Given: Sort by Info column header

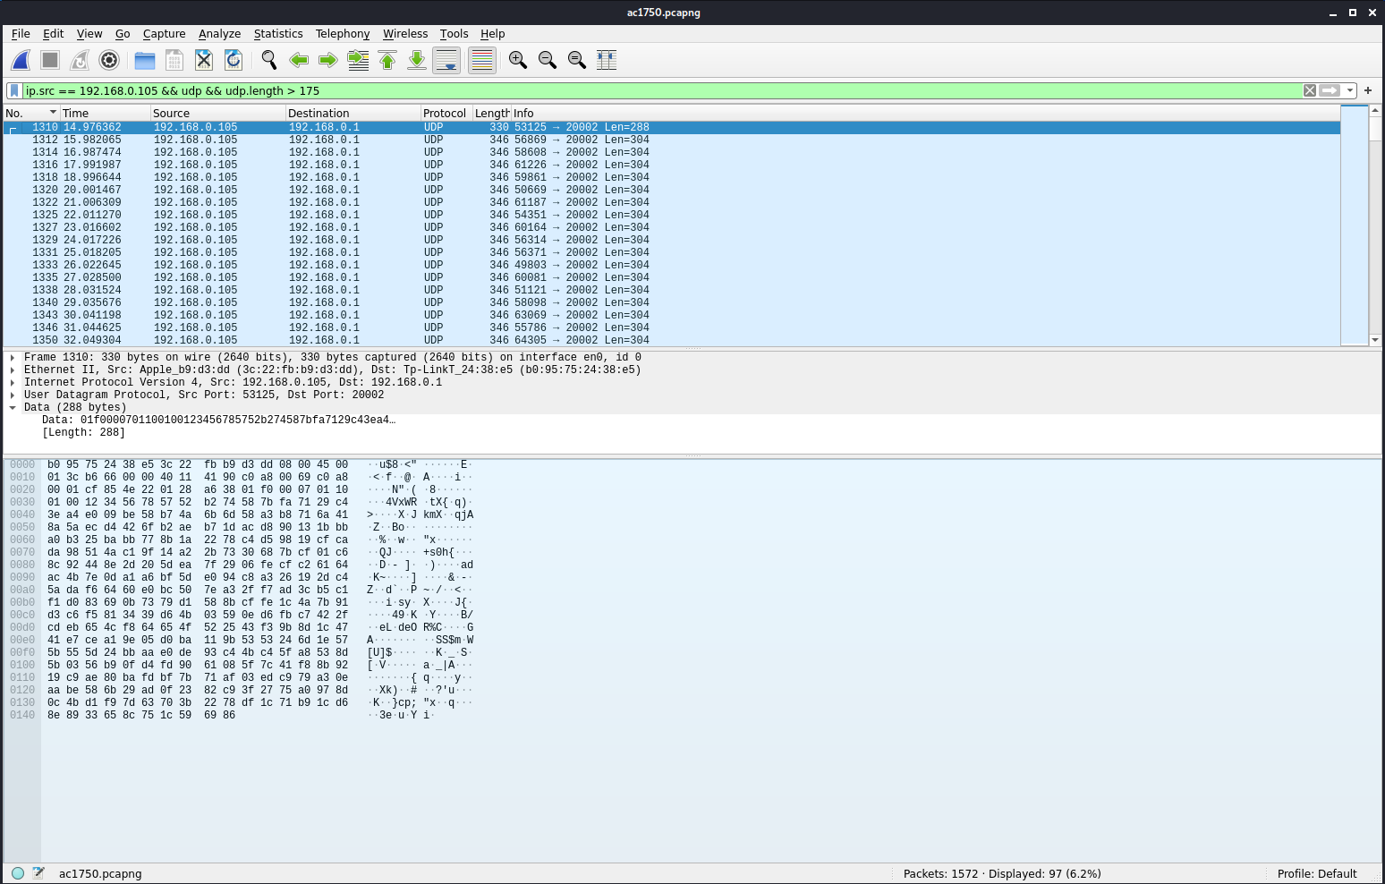Looking at the screenshot, I should pyautogui.click(x=925, y=113).
